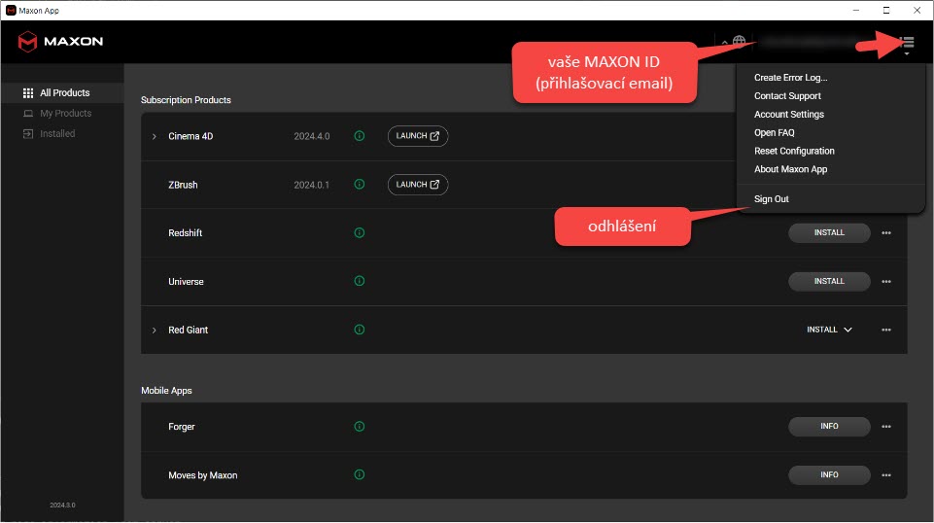Viewport: 934px width, 523px height.
Task: Open the more options dots for Forger
Action: click(x=886, y=427)
